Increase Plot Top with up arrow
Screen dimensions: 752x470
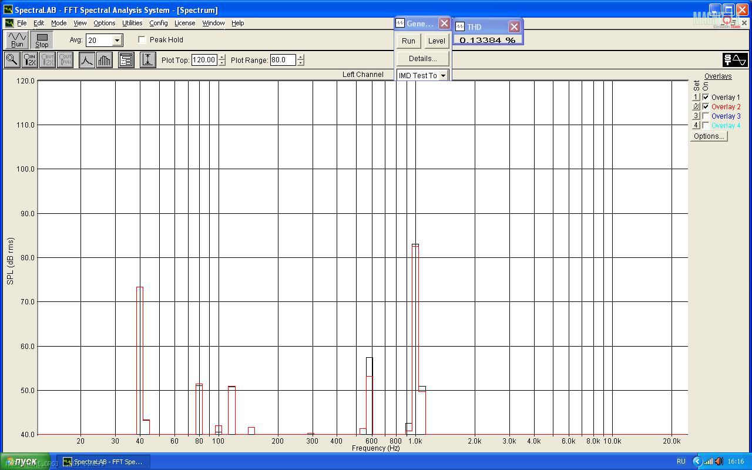click(221, 57)
